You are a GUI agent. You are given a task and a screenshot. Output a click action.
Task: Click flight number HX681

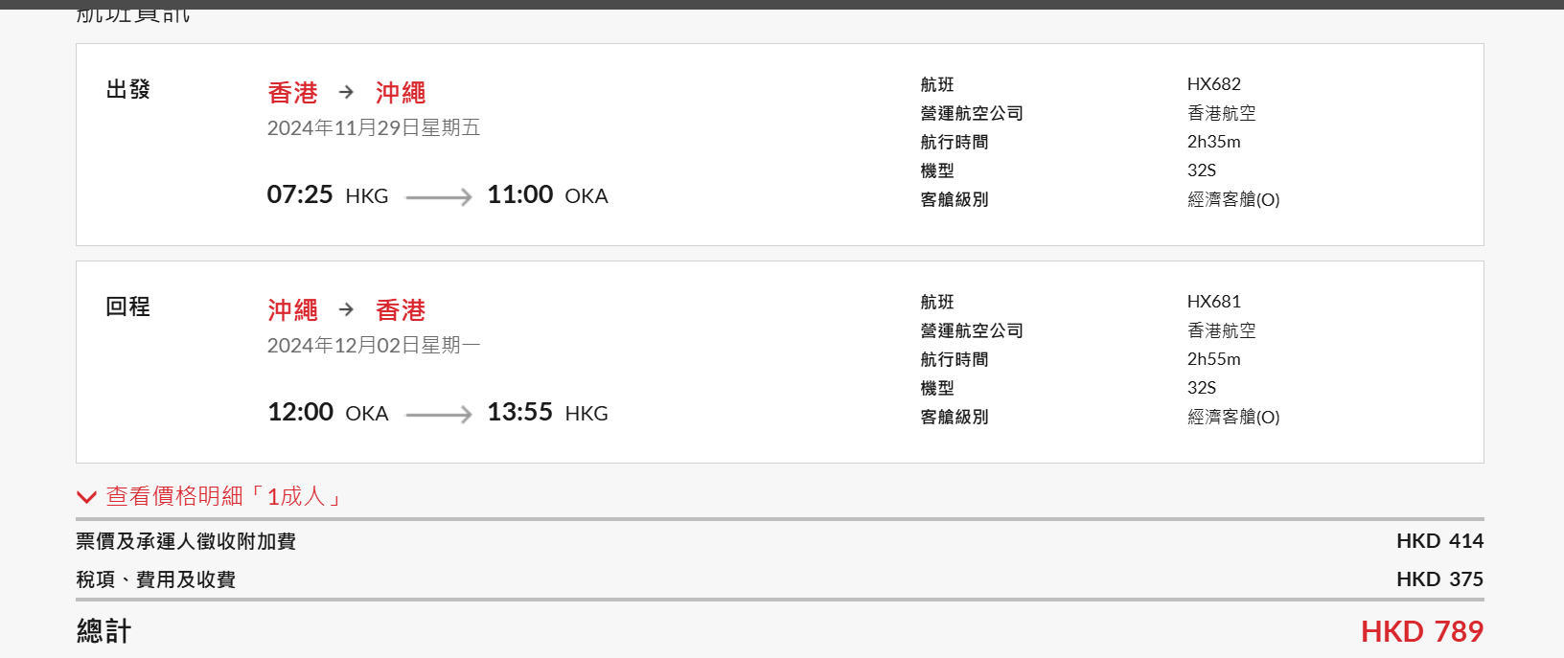(1213, 302)
